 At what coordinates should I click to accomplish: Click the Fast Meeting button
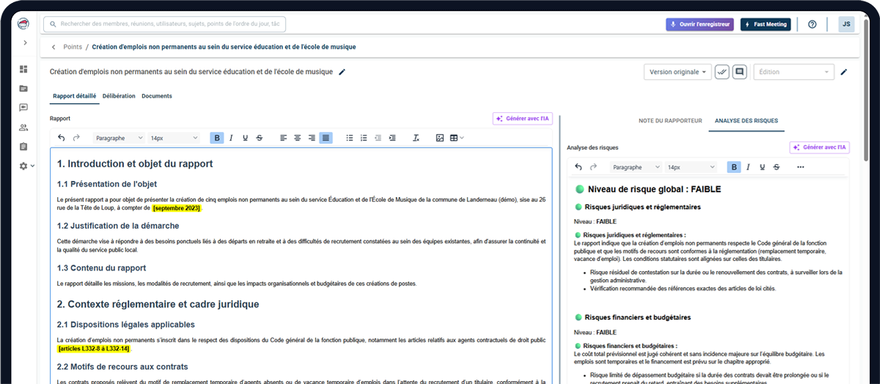tap(766, 24)
